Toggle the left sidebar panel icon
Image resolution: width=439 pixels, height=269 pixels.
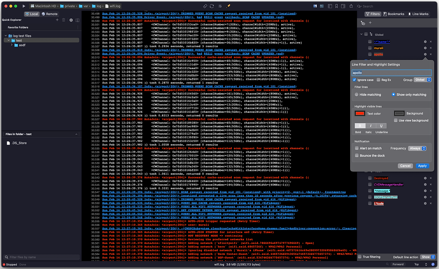pyautogui.click(x=330, y=6)
